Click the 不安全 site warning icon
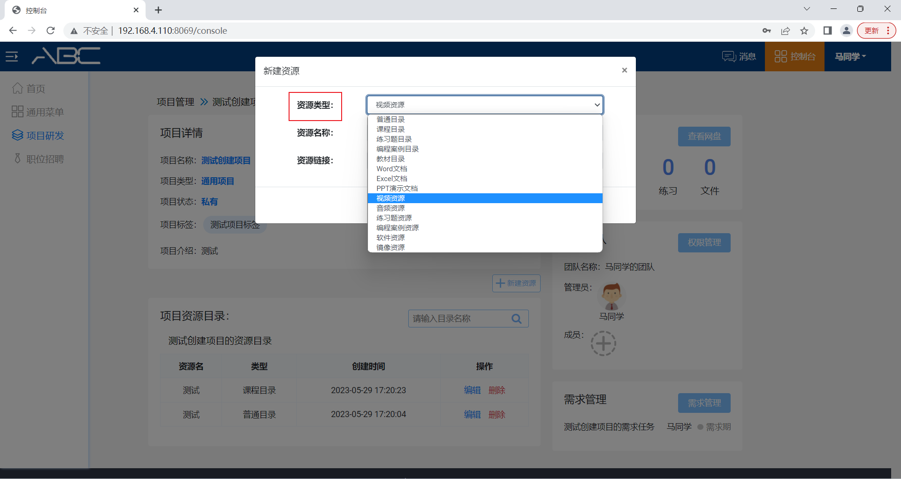This screenshot has height=479, width=901. [74, 31]
